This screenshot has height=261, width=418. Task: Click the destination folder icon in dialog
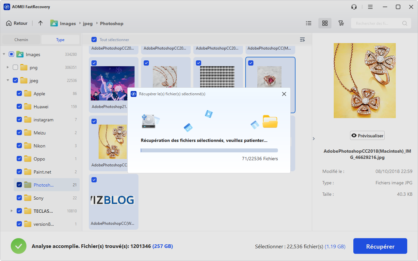pos(270,121)
